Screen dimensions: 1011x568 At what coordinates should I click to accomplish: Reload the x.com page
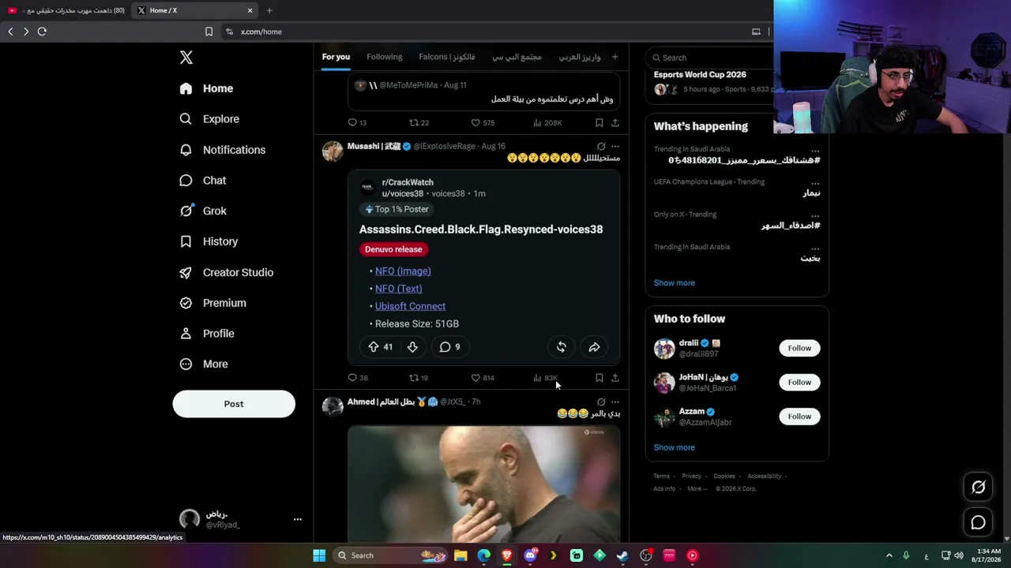point(42,32)
